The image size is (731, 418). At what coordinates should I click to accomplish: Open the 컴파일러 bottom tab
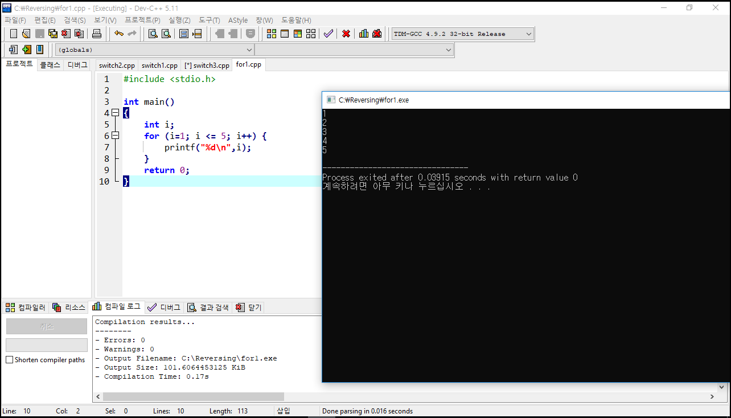[26, 308]
